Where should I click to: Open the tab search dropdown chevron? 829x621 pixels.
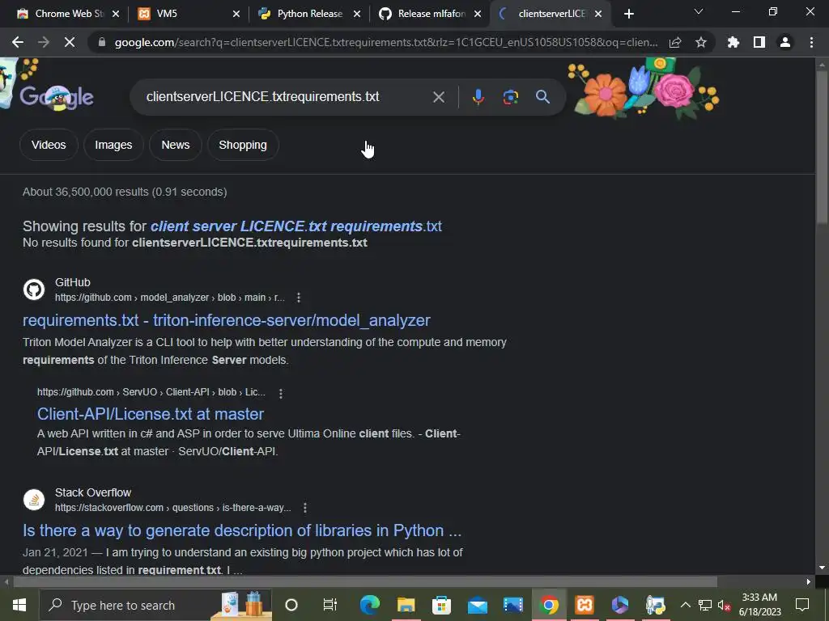699,11
